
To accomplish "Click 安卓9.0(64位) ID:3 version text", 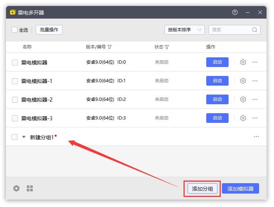I will (x=106, y=118).
